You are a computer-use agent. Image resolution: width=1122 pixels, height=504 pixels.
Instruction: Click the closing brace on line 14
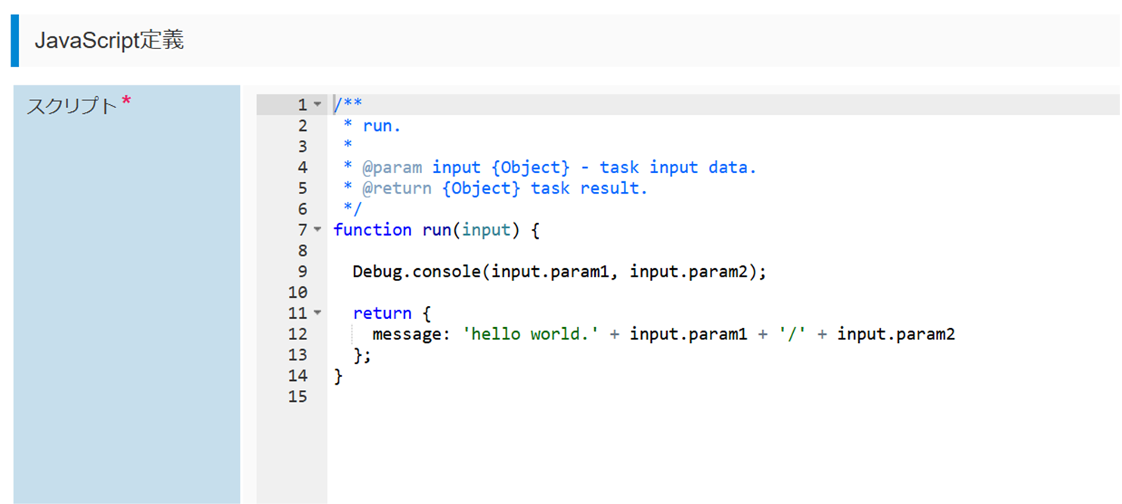338,376
